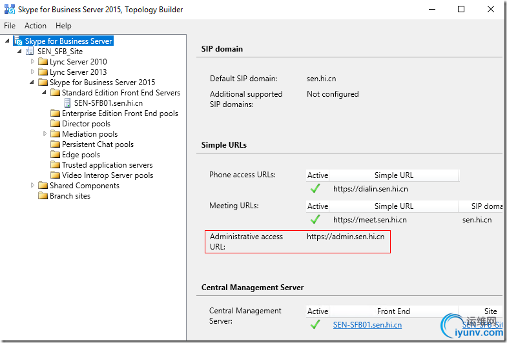The image size is (507, 343).
Task: Expand the Mediation pools node
Action: point(45,134)
